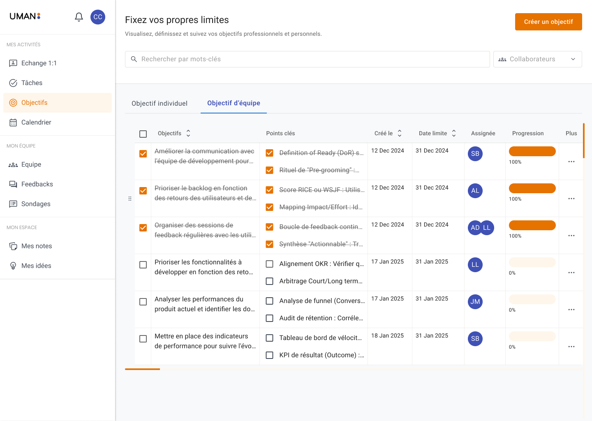592x421 pixels.
Task: Select the Feedbacks icon
Action: pos(37,184)
